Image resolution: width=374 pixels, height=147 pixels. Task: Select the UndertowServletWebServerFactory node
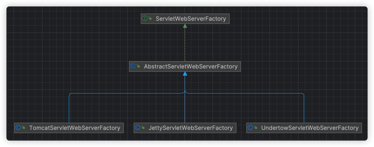click(x=304, y=128)
